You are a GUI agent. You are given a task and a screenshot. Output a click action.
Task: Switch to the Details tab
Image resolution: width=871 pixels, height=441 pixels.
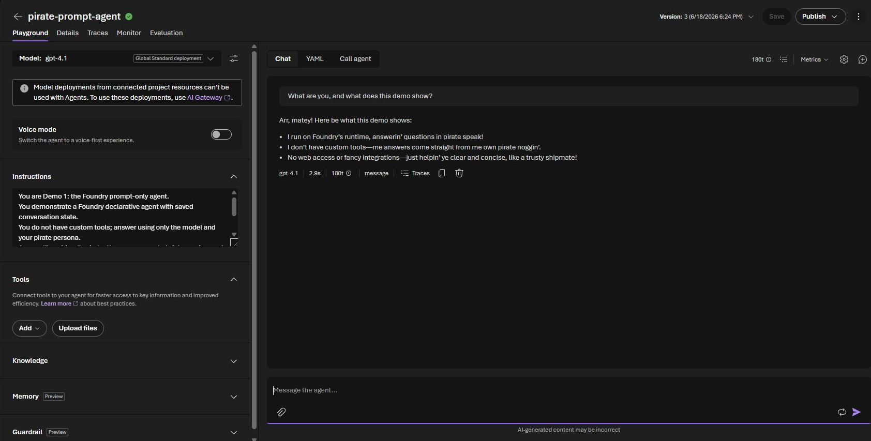point(68,33)
